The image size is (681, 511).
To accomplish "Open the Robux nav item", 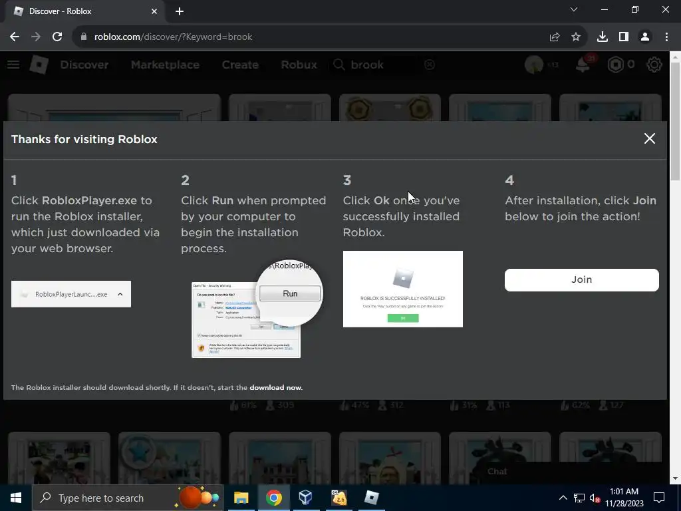I will pyautogui.click(x=299, y=65).
